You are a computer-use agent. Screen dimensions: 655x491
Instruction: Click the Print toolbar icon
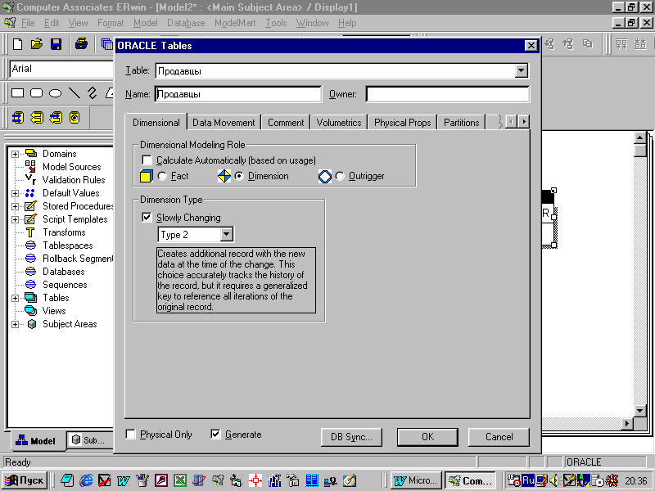pos(81,44)
